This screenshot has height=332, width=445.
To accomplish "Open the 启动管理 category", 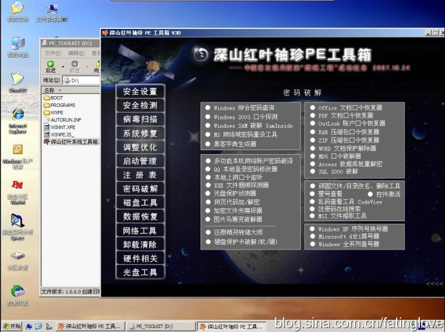I will pos(140,161).
